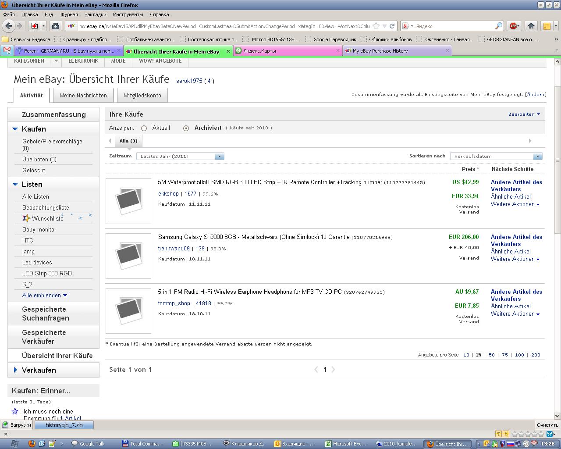Close the Яндекс.Карты tab
Viewport: 561px width, 449px height.
pyautogui.click(x=337, y=51)
